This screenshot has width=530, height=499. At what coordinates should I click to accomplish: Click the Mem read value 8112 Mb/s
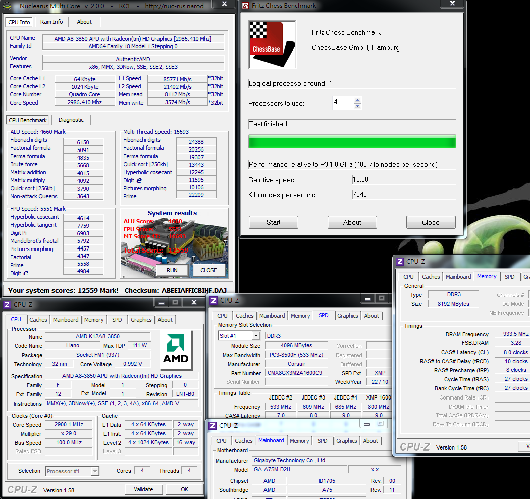(178, 94)
